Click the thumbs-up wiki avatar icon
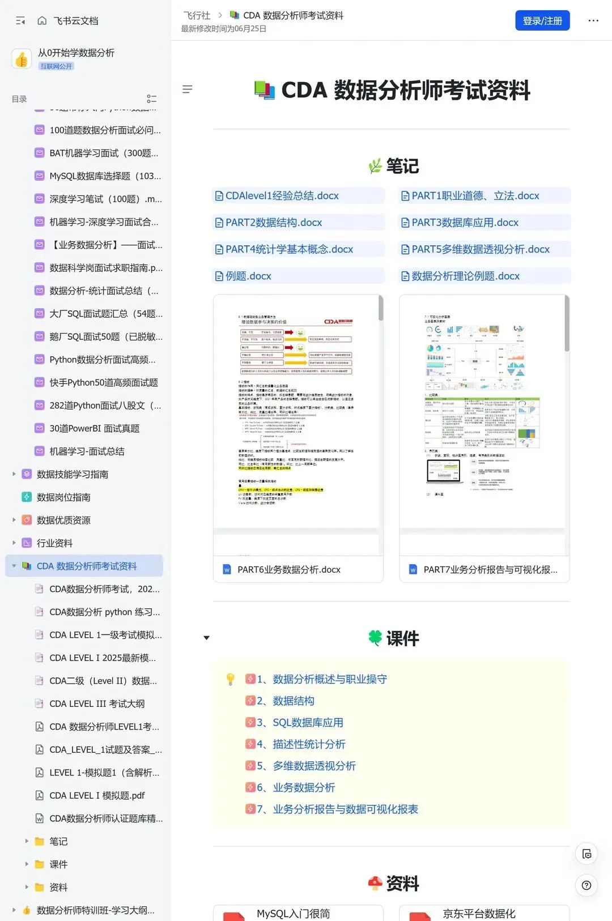Viewport: 612px width, 921px height. click(x=22, y=59)
